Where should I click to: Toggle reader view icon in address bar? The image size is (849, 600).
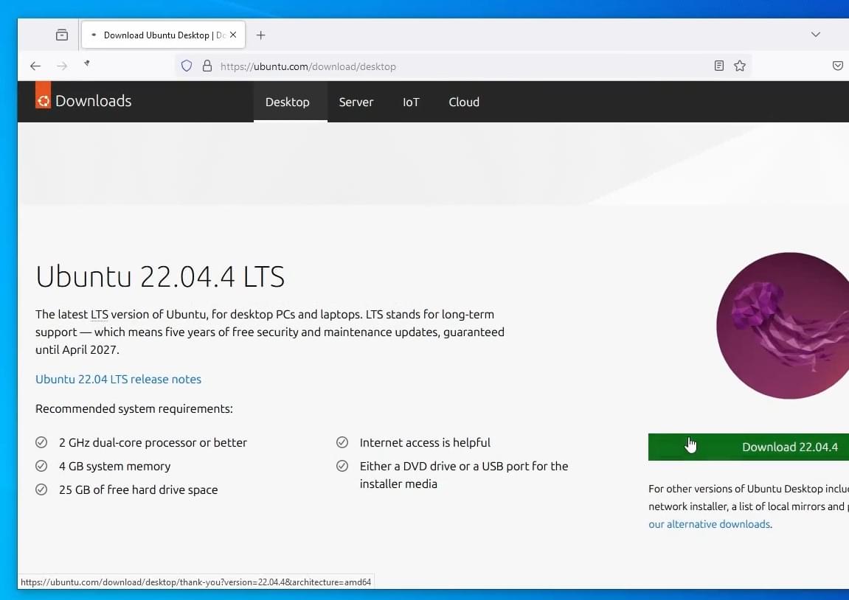coord(718,66)
